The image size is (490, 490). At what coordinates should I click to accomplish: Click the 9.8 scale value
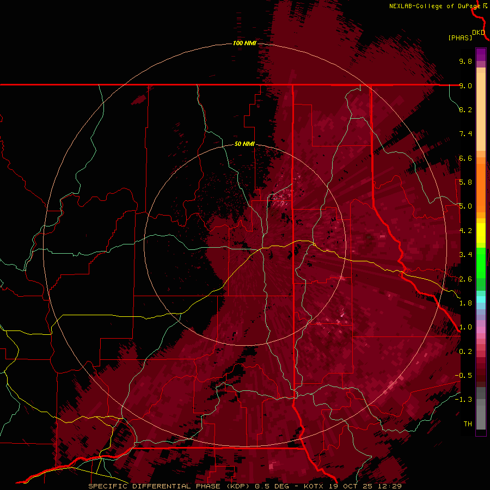point(465,61)
